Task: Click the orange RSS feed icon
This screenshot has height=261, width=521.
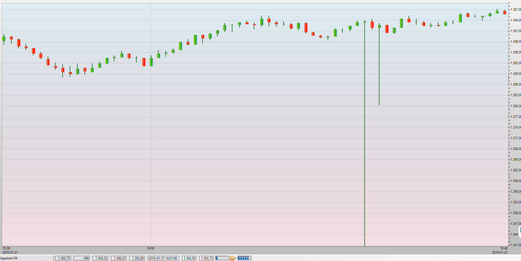Action: tap(232, 258)
